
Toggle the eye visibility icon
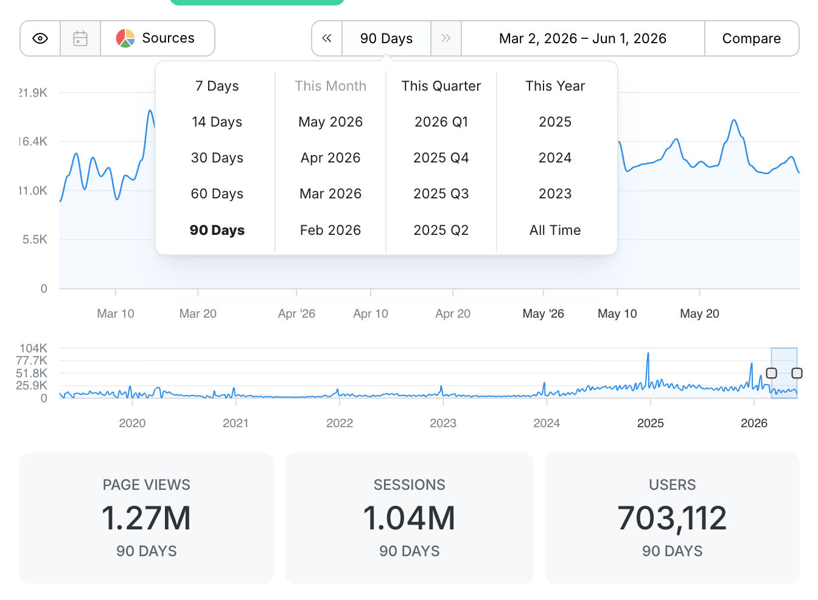point(40,38)
